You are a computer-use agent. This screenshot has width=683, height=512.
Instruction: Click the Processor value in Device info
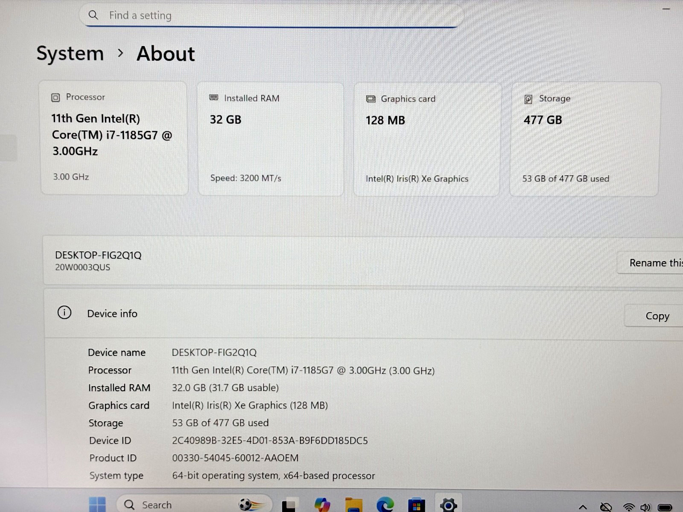tap(303, 370)
